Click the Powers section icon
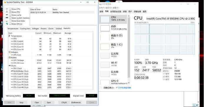Screen dimensions: 204x107 click(x=9, y=57)
